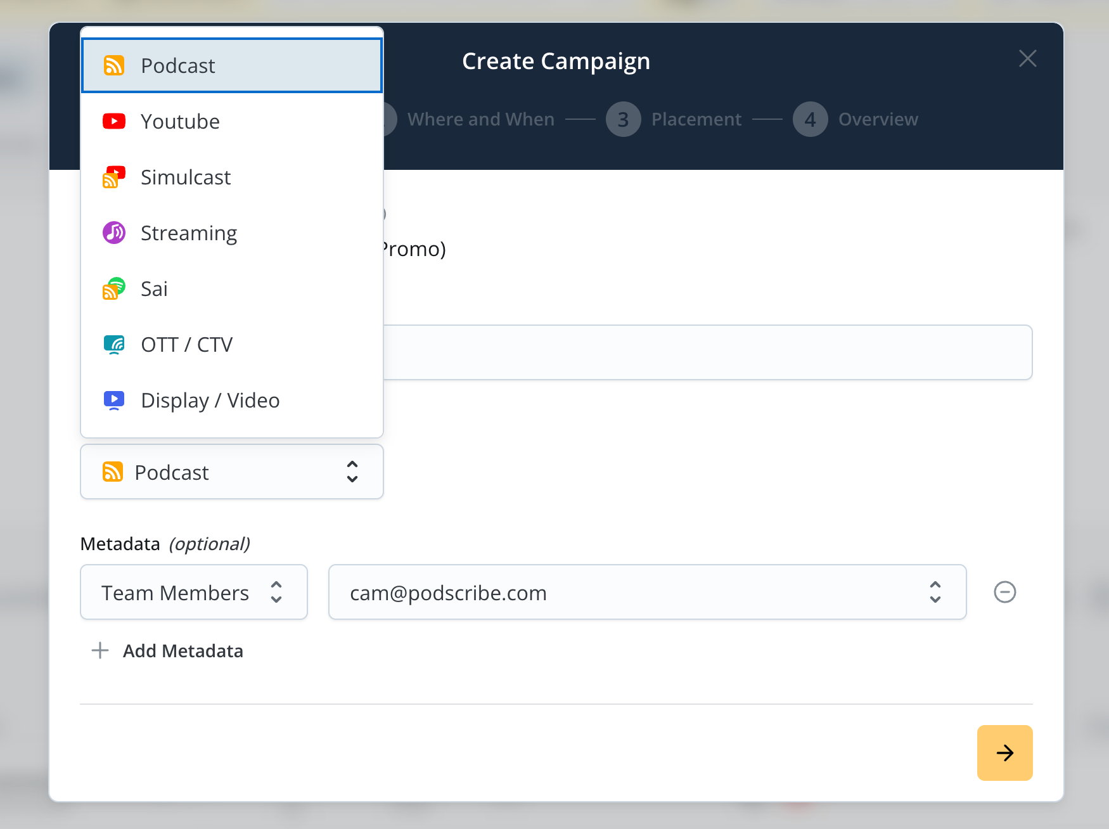Click the Display / Video monitor icon
The width and height of the screenshot is (1109, 829).
(114, 401)
